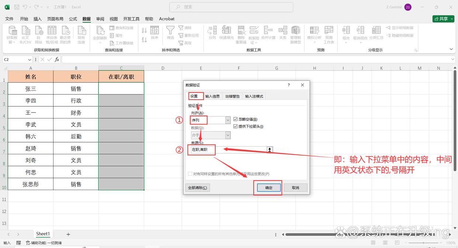Switch to the 公式 ribbon tab

coord(73,19)
